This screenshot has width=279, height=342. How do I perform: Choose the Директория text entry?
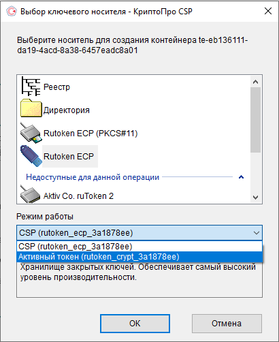coord(67,110)
